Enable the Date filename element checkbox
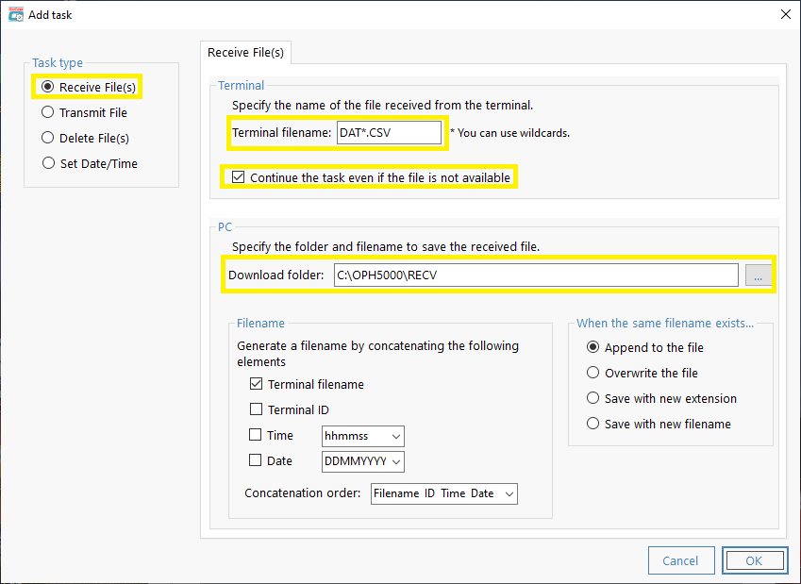Screen dimensions: 801x584 pos(255,460)
